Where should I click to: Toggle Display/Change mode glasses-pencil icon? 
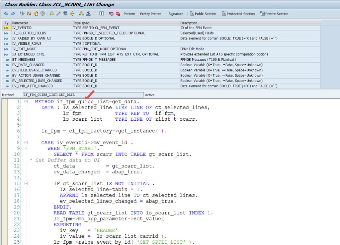[x=22, y=14]
